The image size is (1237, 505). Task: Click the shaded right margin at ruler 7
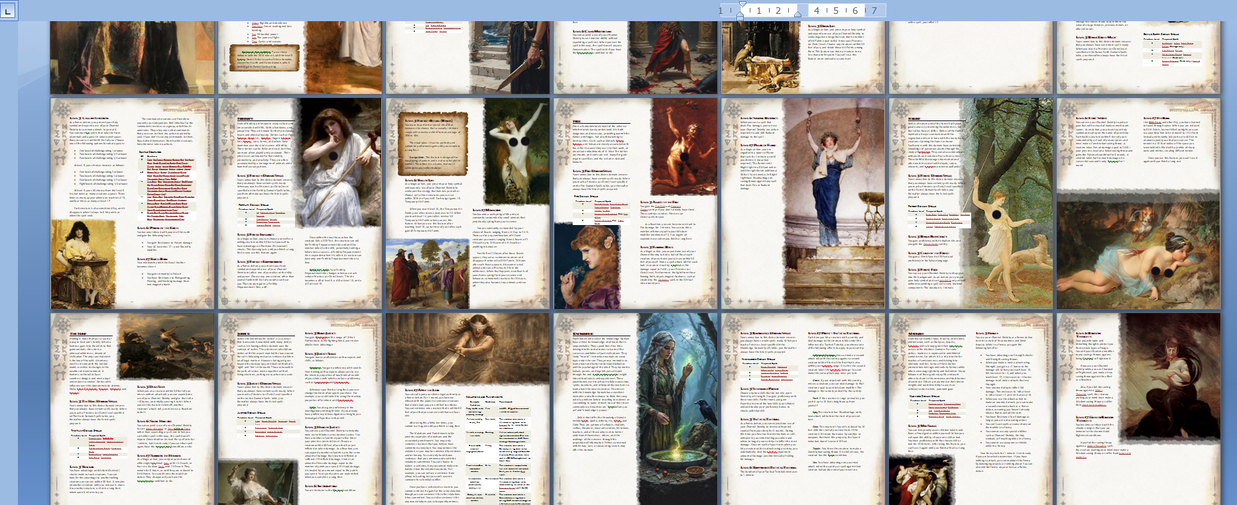pyautogui.click(x=874, y=11)
